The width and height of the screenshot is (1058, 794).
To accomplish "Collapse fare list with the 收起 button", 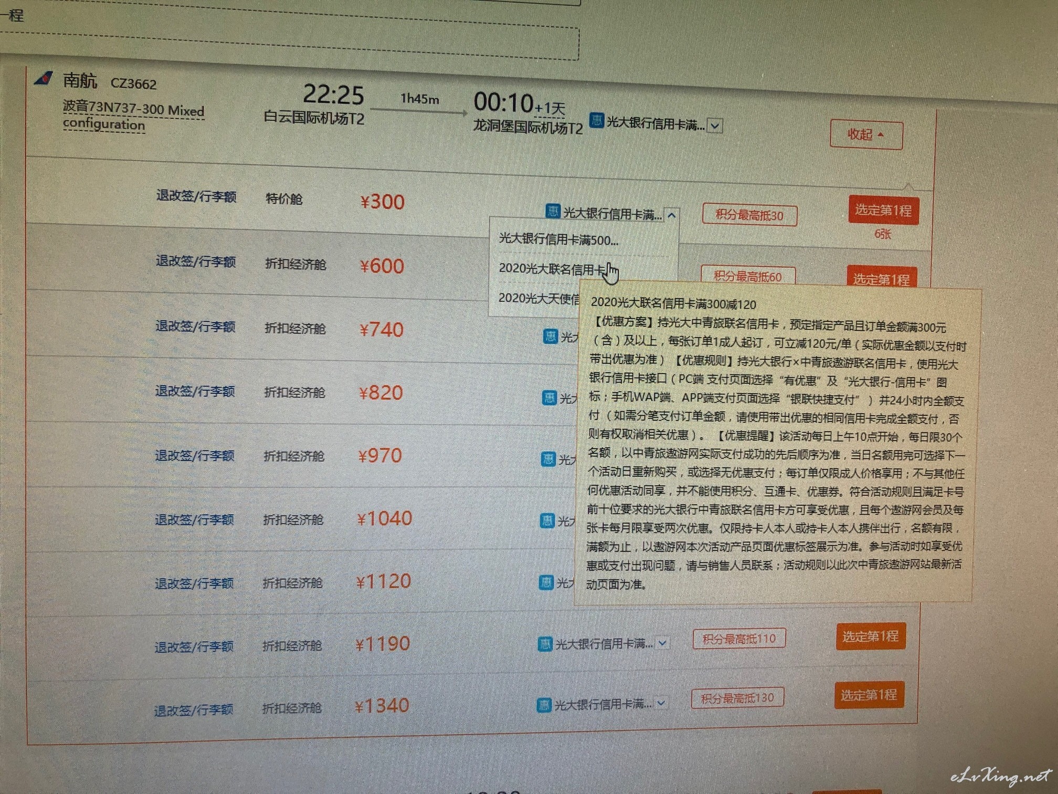I will [866, 135].
